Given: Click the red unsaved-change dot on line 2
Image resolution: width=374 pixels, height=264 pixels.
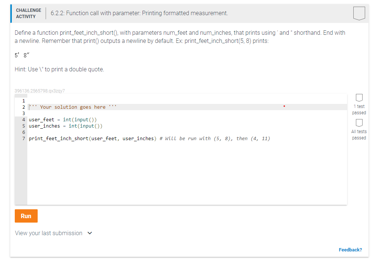Looking at the screenshot, I should [284, 106].
